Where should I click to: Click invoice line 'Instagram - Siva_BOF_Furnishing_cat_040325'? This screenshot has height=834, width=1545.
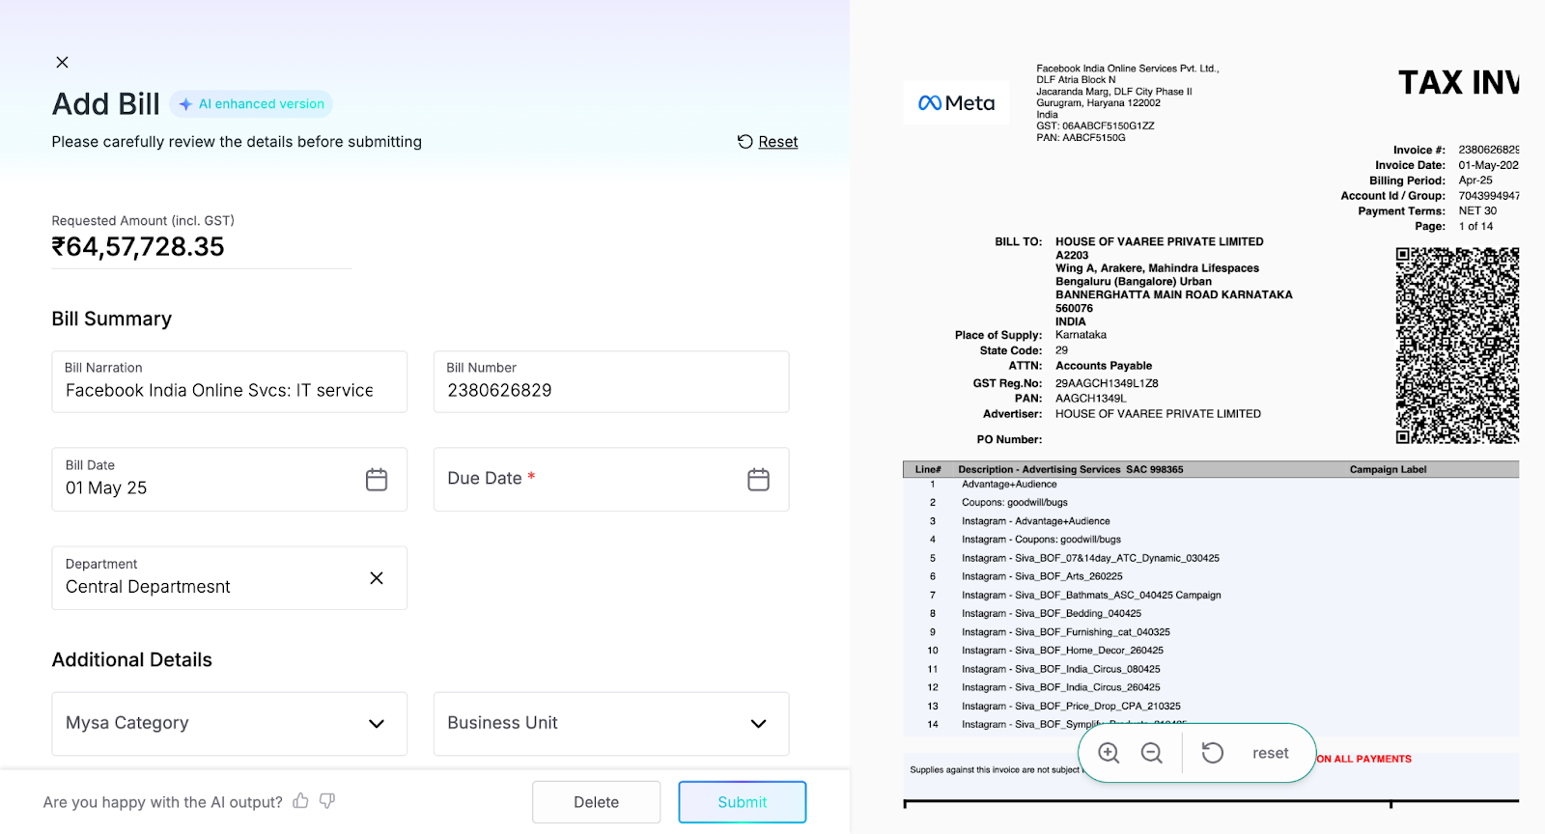tap(1066, 632)
